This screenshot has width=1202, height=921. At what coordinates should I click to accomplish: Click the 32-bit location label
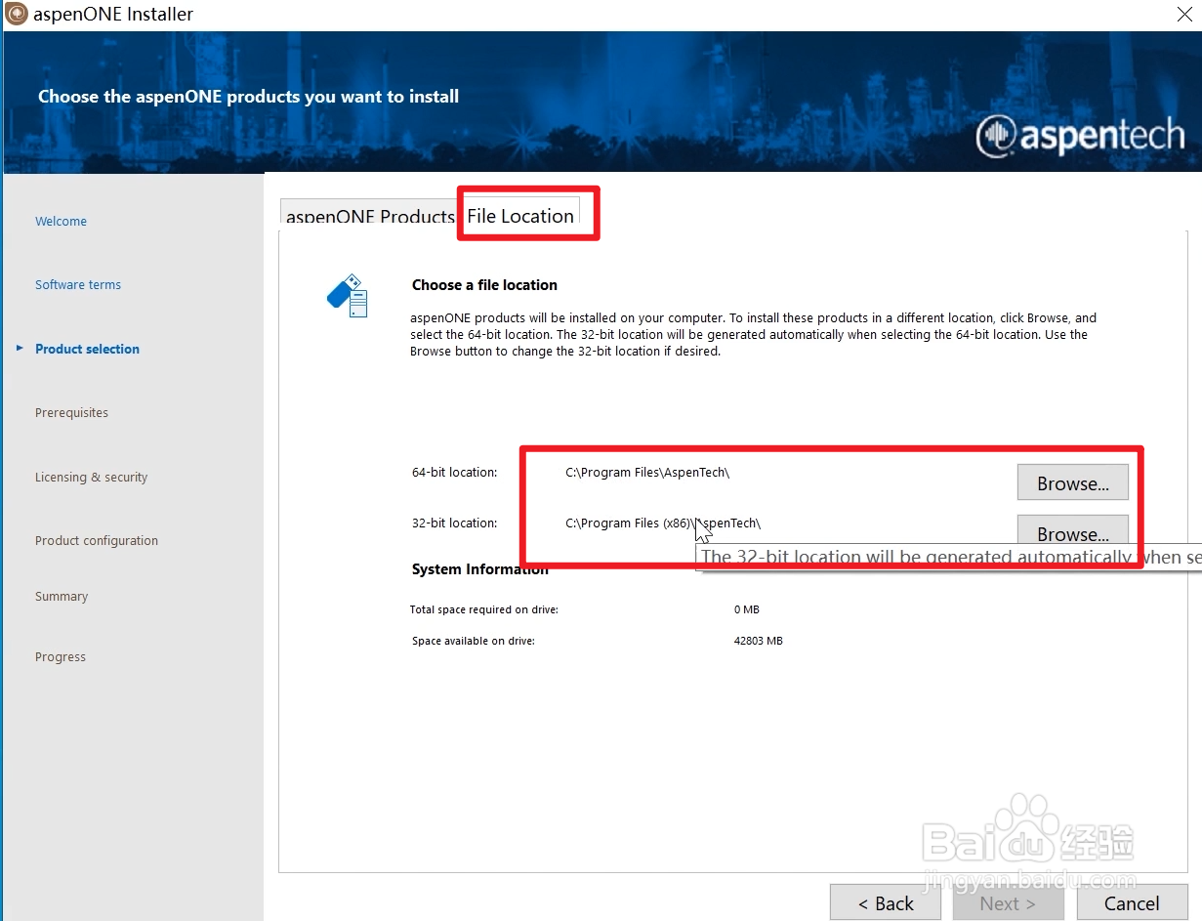pyautogui.click(x=454, y=523)
